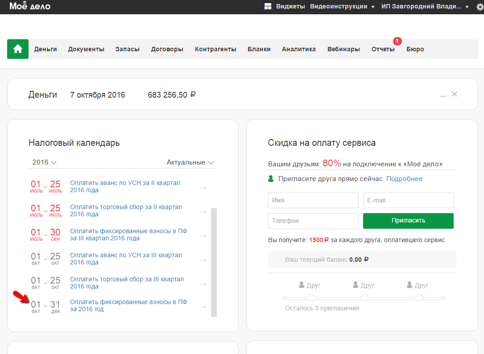Click the 01 окт – 31 дек date range
This screenshot has height=354, width=484.
[x=46, y=307]
